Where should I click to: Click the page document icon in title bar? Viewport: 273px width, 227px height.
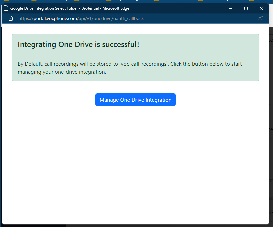[6, 8]
